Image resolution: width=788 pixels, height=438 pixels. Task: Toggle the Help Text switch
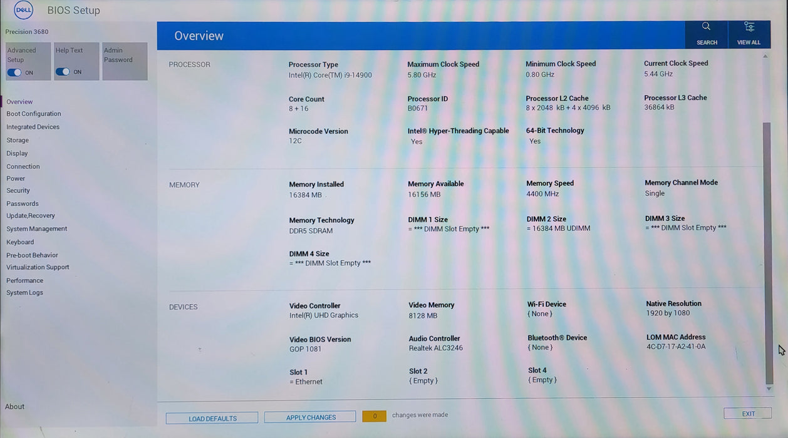(x=63, y=72)
